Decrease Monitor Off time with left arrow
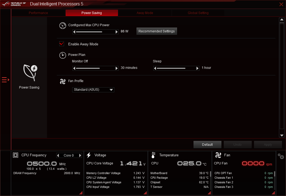286x196 pixels. 74,68
